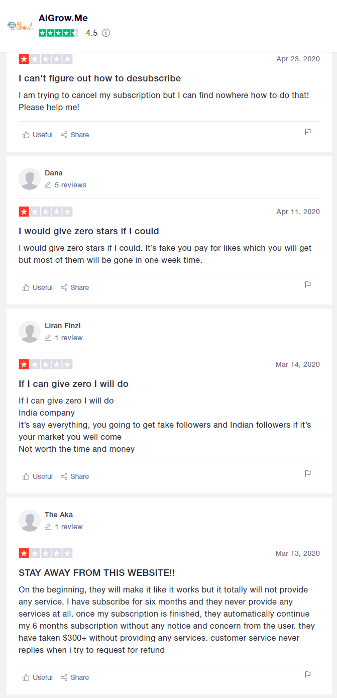Click the info icon next to 4.5 rating
This screenshot has height=698, width=337.
(106, 33)
